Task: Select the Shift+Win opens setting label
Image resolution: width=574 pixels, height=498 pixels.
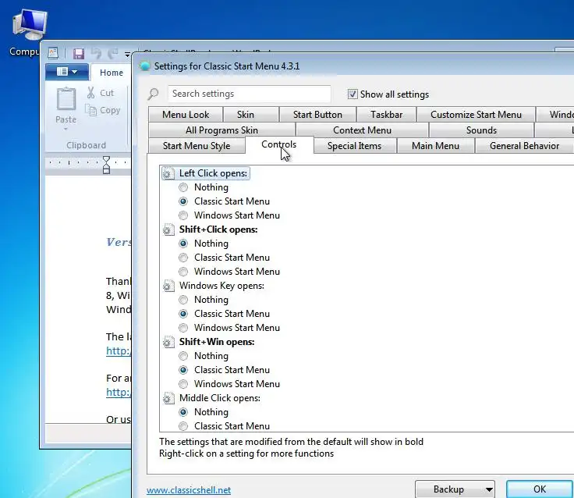Action: (217, 342)
